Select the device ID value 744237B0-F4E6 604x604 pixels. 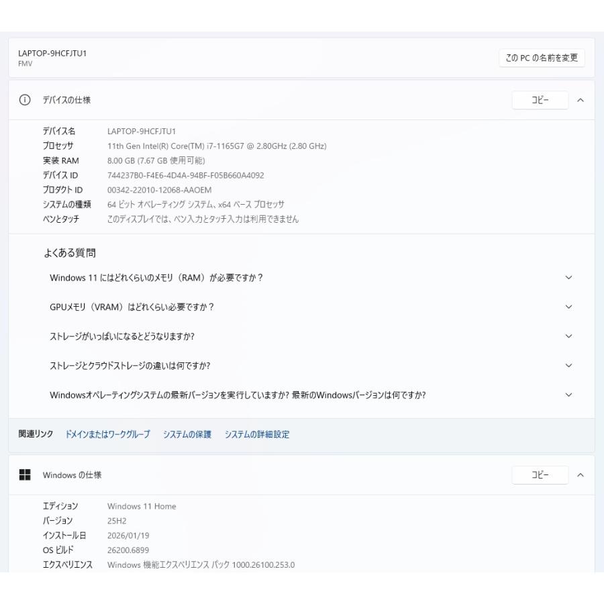coord(186,175)
